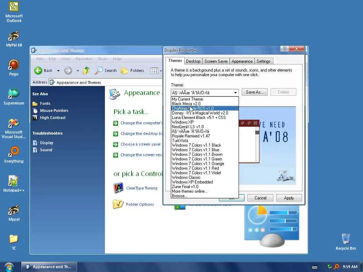Viewport: 363px width, 272px height.
Task: Open the Favorites menu
Action: [x=84, y=59]
